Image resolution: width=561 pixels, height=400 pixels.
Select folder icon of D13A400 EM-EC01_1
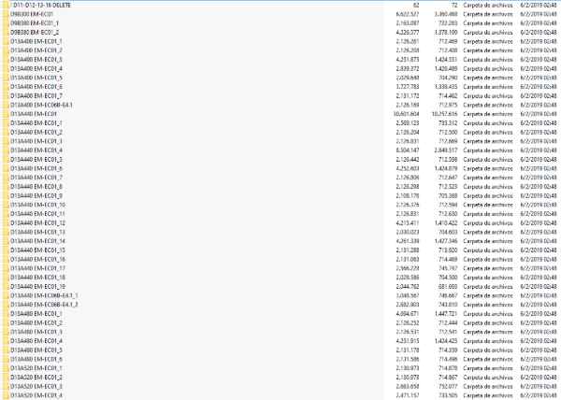[x=5, y=41]
